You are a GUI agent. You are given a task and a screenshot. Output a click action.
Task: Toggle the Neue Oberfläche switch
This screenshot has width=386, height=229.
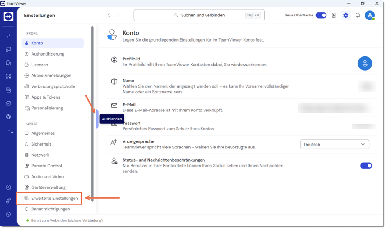tap(321, 15)
